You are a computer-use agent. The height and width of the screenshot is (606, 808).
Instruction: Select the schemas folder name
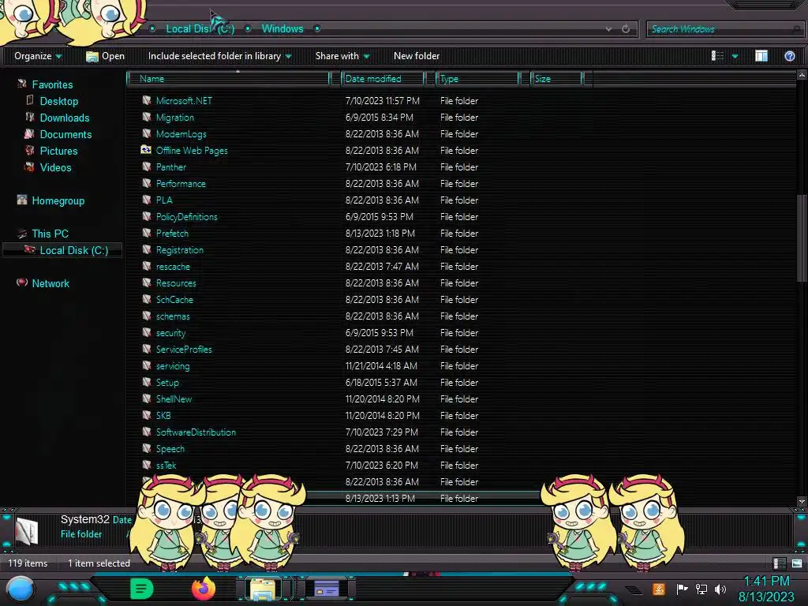coord(173,316)
